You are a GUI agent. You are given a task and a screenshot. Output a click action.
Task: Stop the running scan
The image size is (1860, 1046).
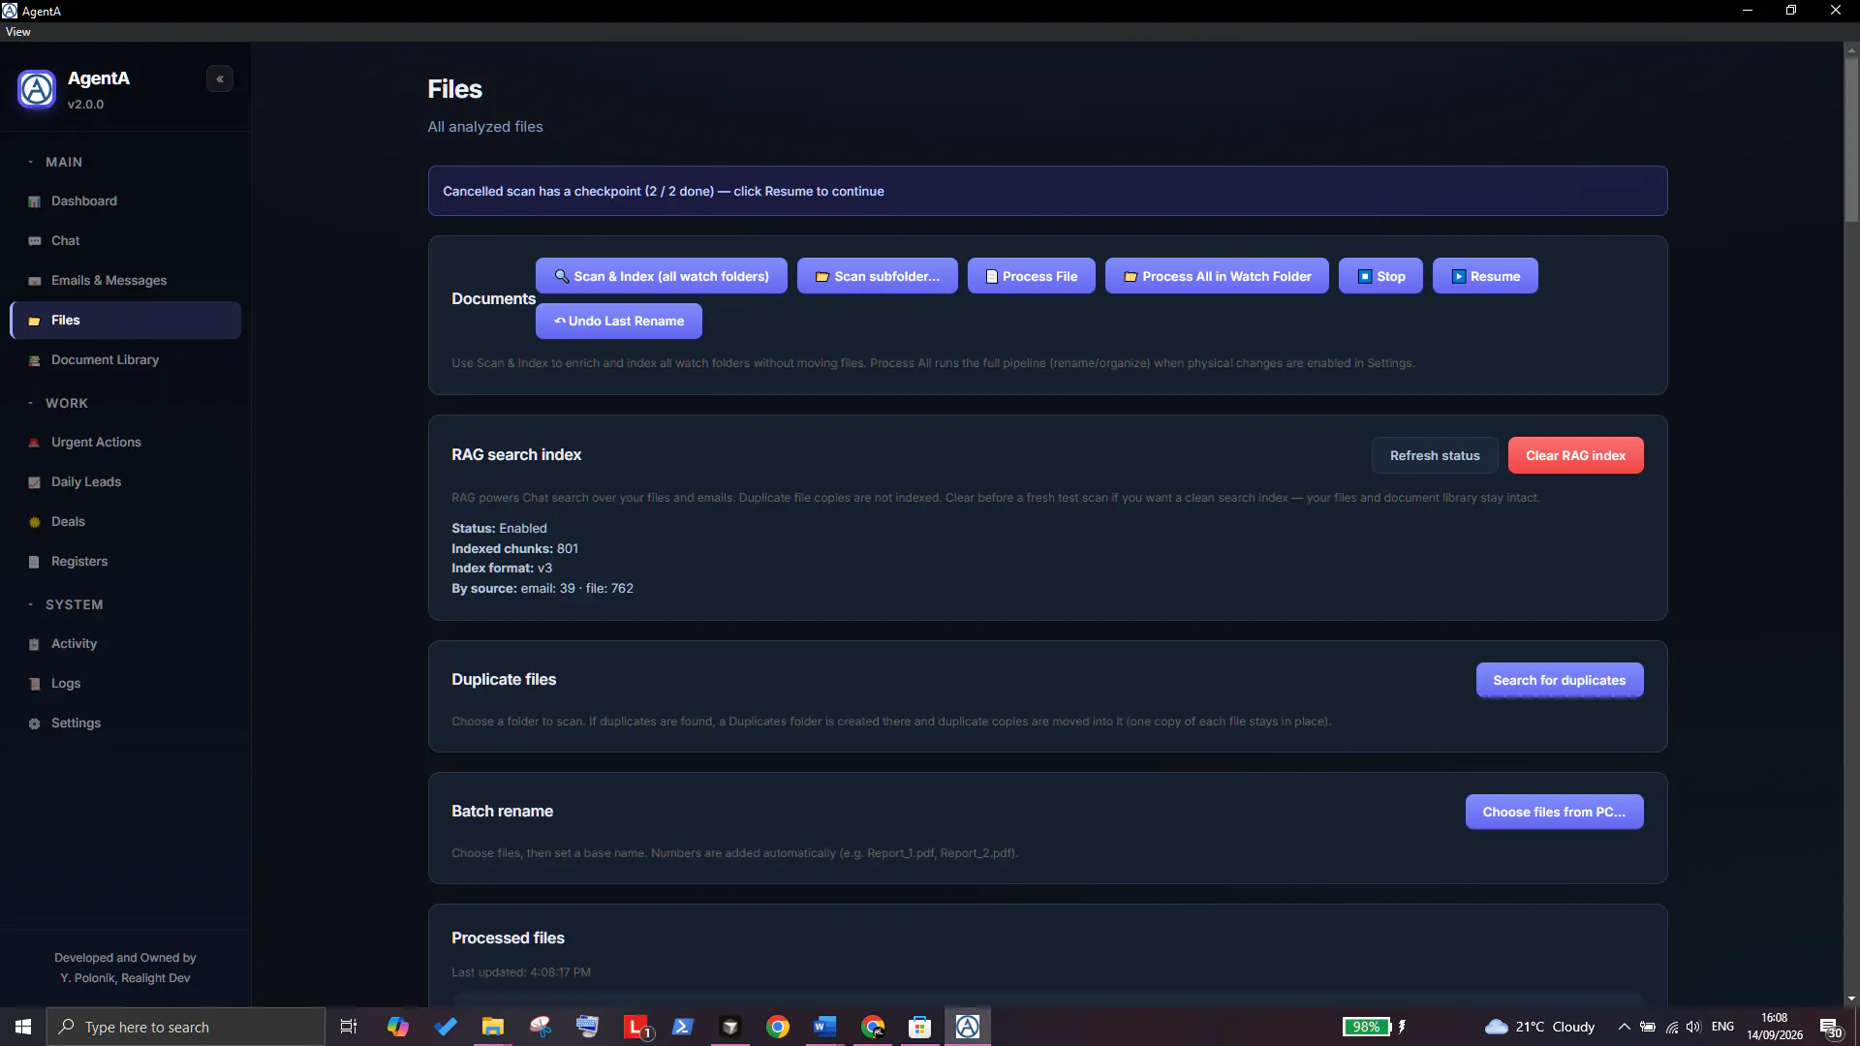click(1380, 276)
